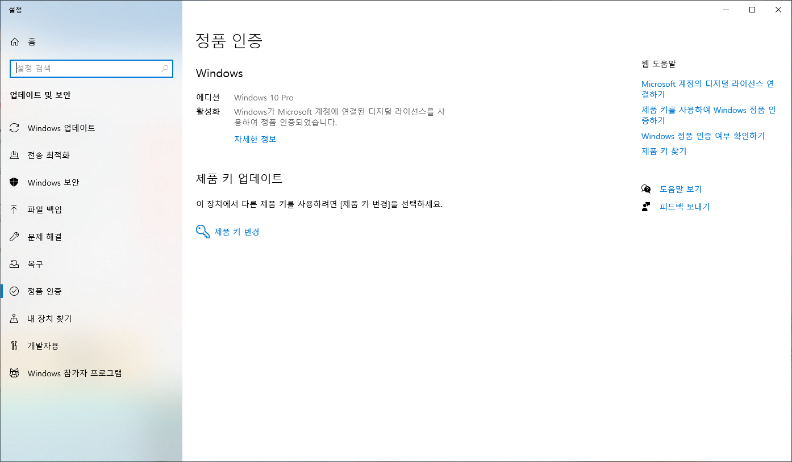Click the 제품 키 변경 link
Viewport: 792px width, 462px height.
(x=237, y=232)
